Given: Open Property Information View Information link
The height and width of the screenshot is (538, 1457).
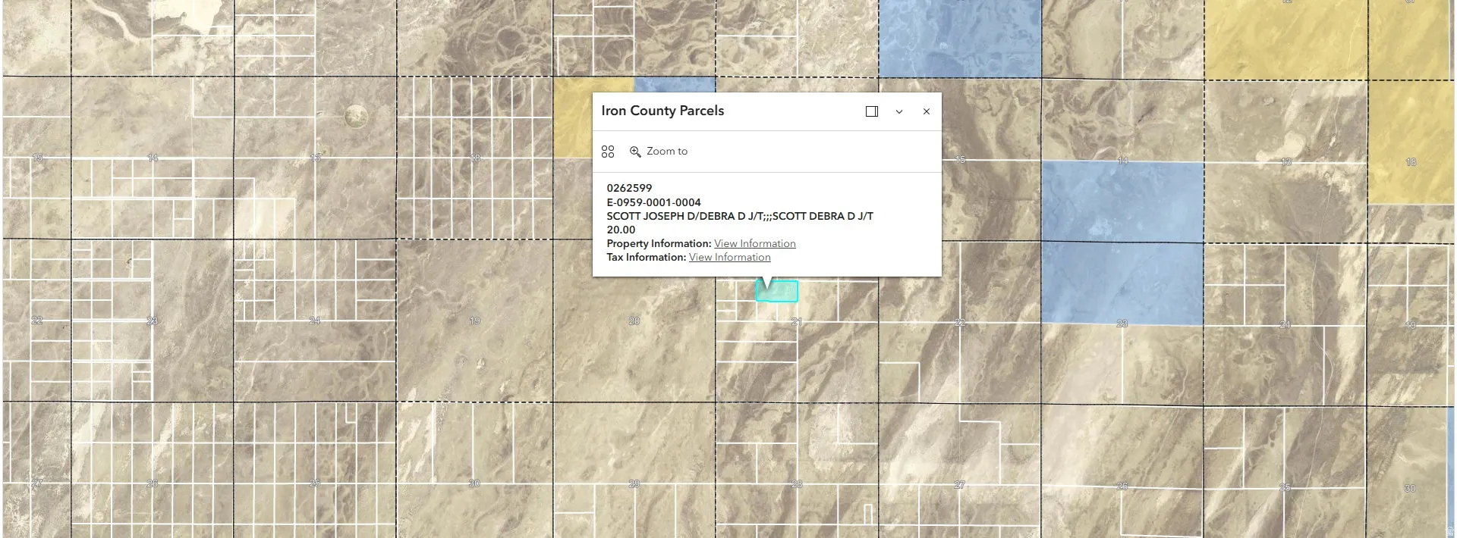Looking at the screenshot, I should point(755,243).
